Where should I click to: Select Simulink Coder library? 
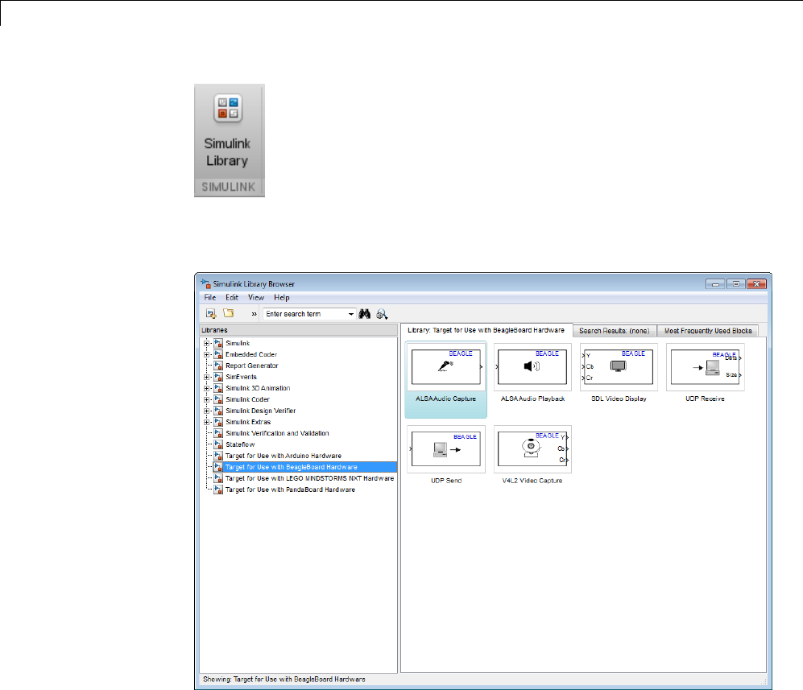(x=247, y=399)
